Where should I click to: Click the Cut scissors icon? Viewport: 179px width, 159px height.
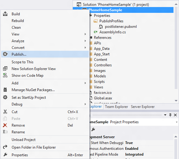(x=5, y=112)
